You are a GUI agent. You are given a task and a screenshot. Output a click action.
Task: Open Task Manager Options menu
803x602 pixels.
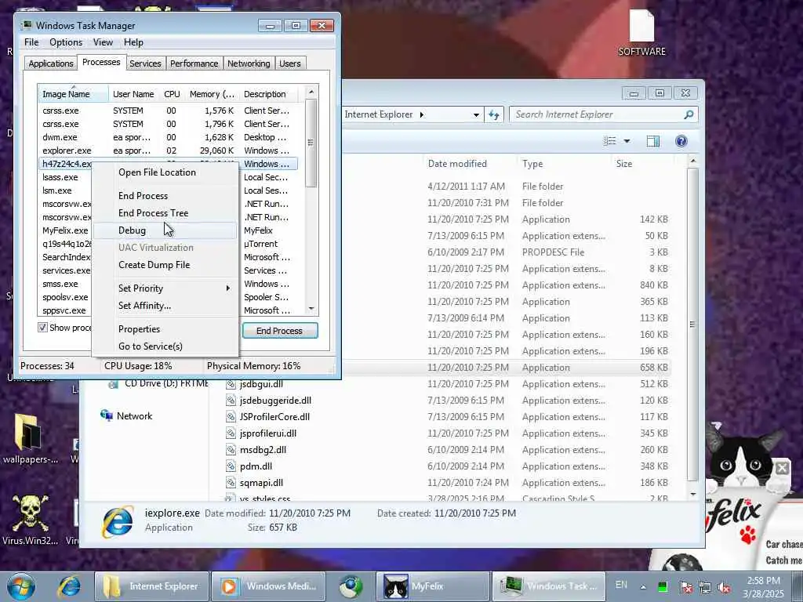pyautogui.click(x=66, y=42)
